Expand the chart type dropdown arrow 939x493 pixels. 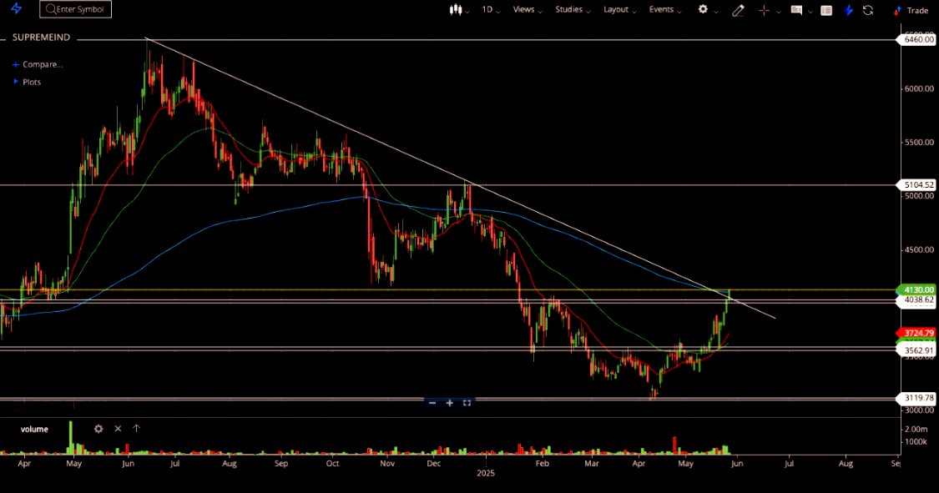pos(467,11)
